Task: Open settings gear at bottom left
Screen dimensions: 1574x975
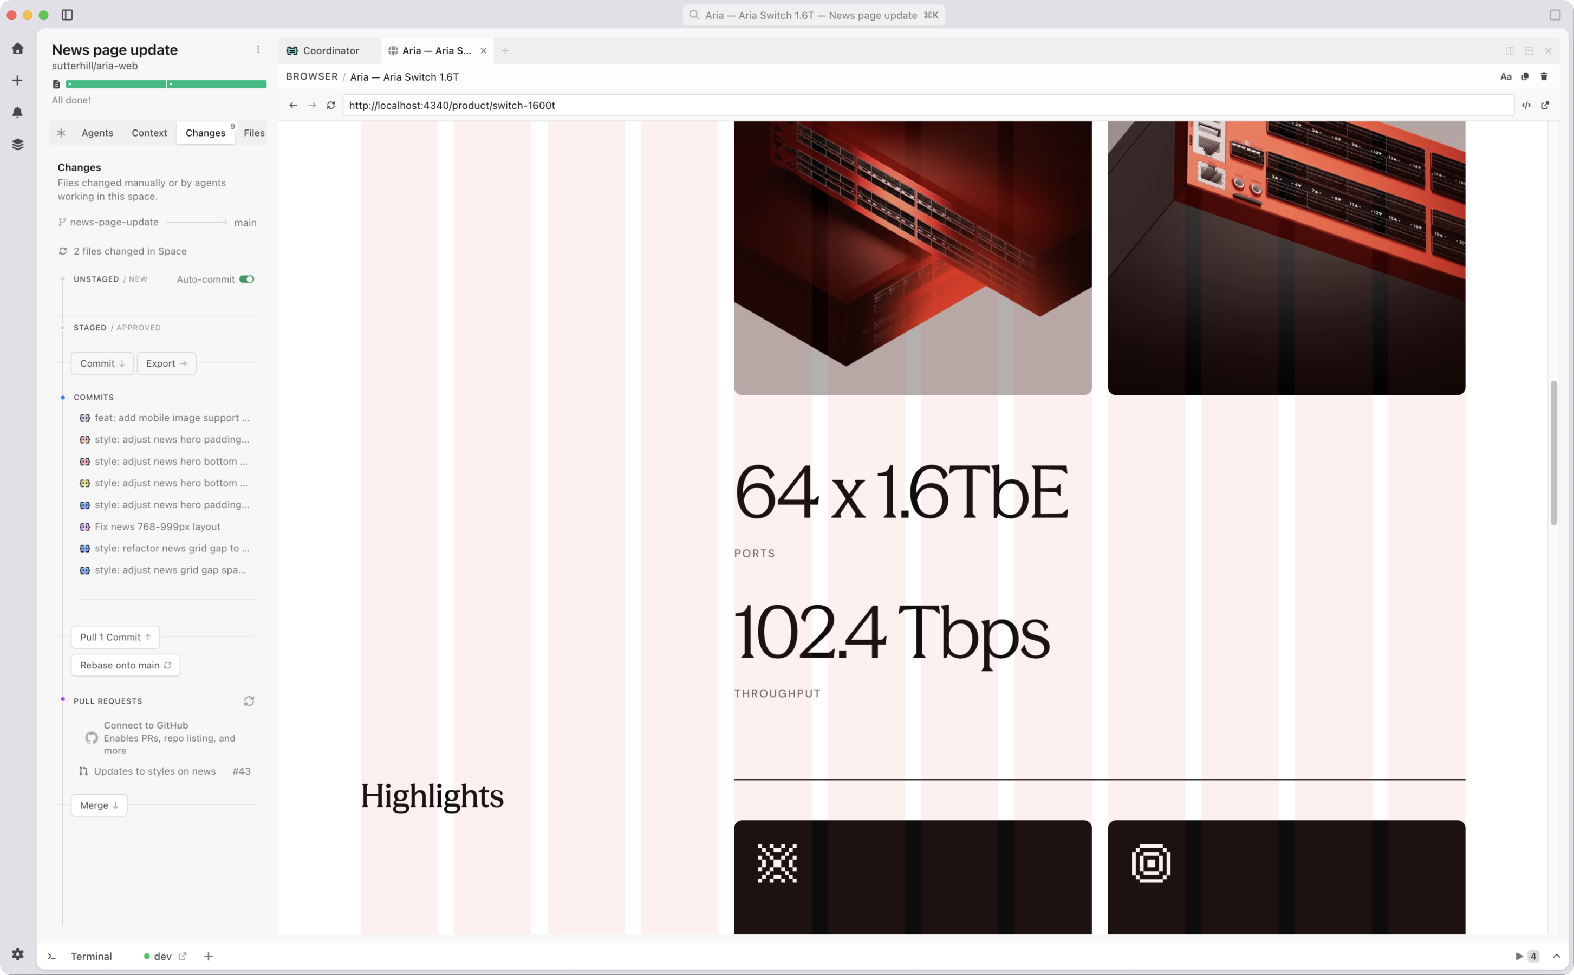Action: 18,954
